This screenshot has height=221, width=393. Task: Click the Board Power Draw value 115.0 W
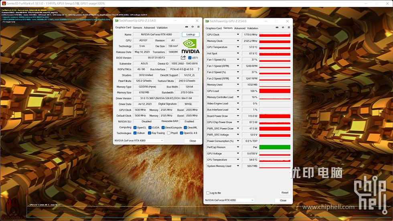point(250,116)
